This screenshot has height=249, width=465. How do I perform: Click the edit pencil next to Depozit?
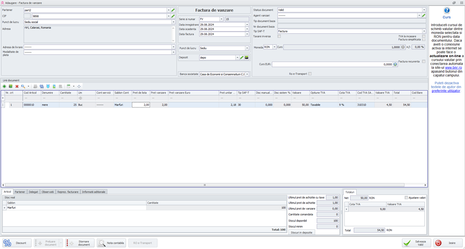click(242, 58)
